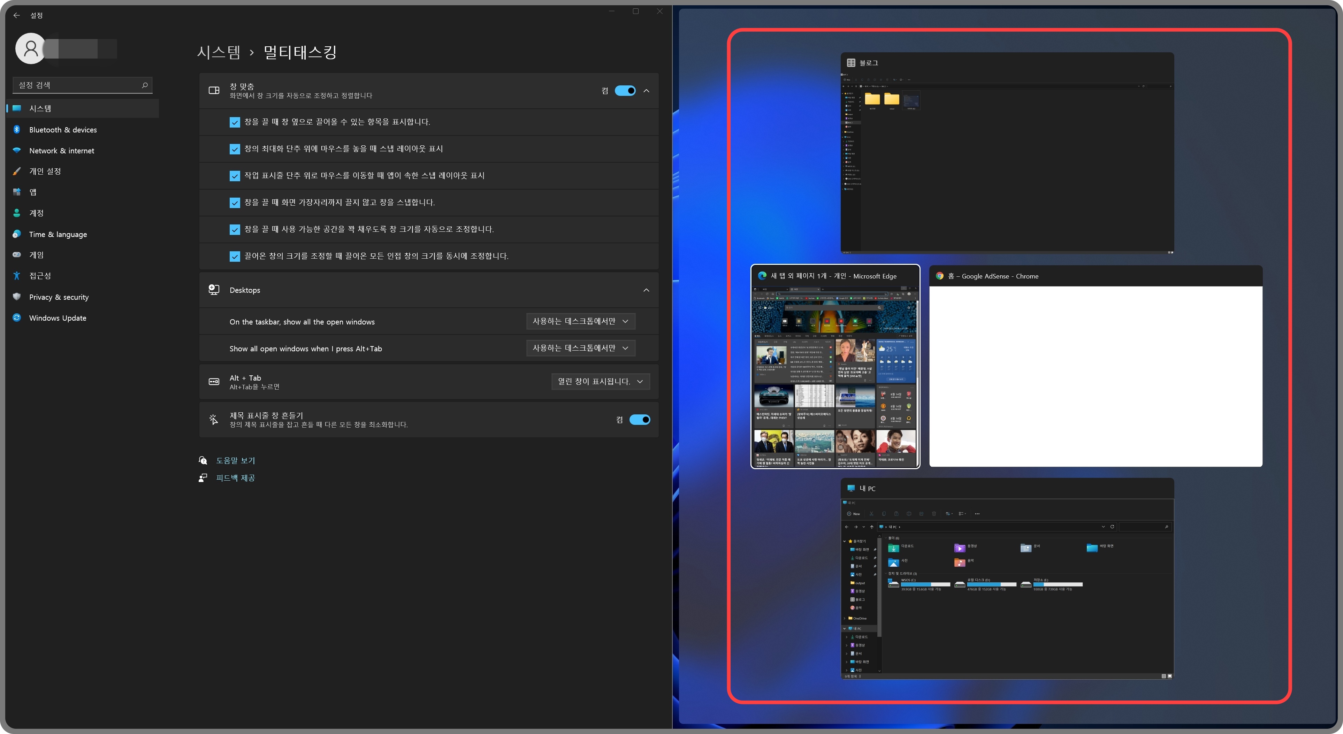Viewport: 1343px width, 734px height.
Task: Open Network & internet settings
Action: coord(61,151)
